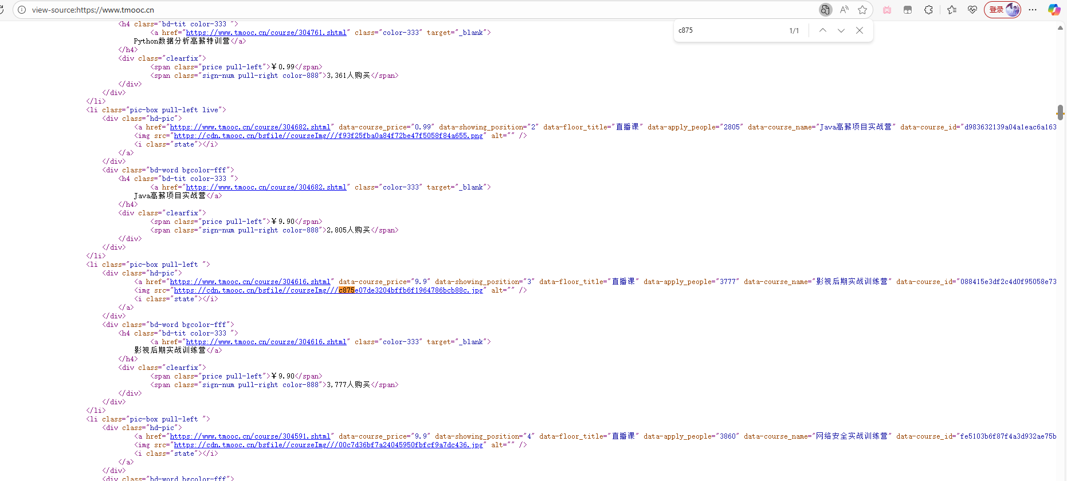
Task: Click the text Python数据分析高薪特训营
Action: (182, 41)
